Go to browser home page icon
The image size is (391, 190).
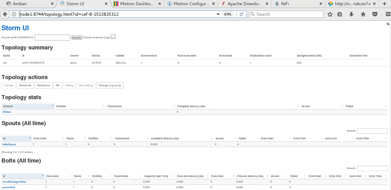[363, 14]
